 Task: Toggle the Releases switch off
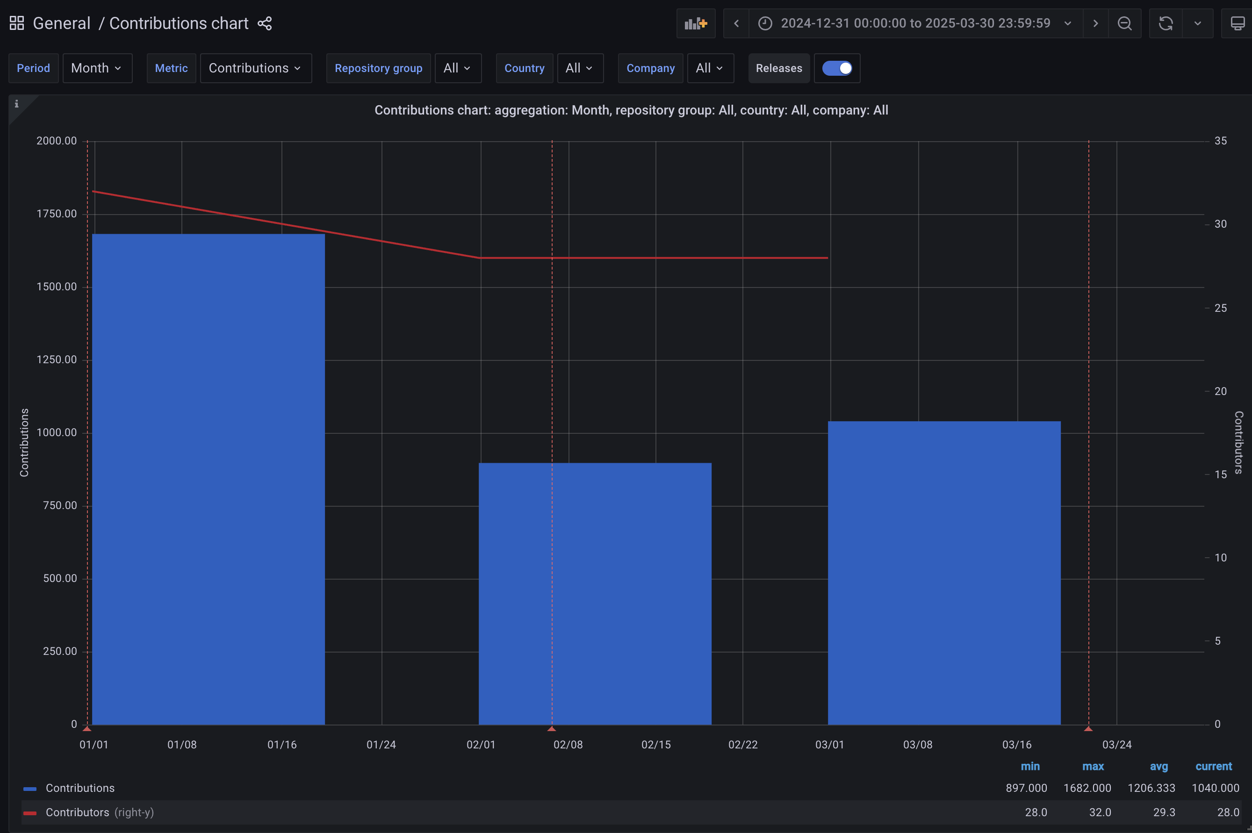836,68
